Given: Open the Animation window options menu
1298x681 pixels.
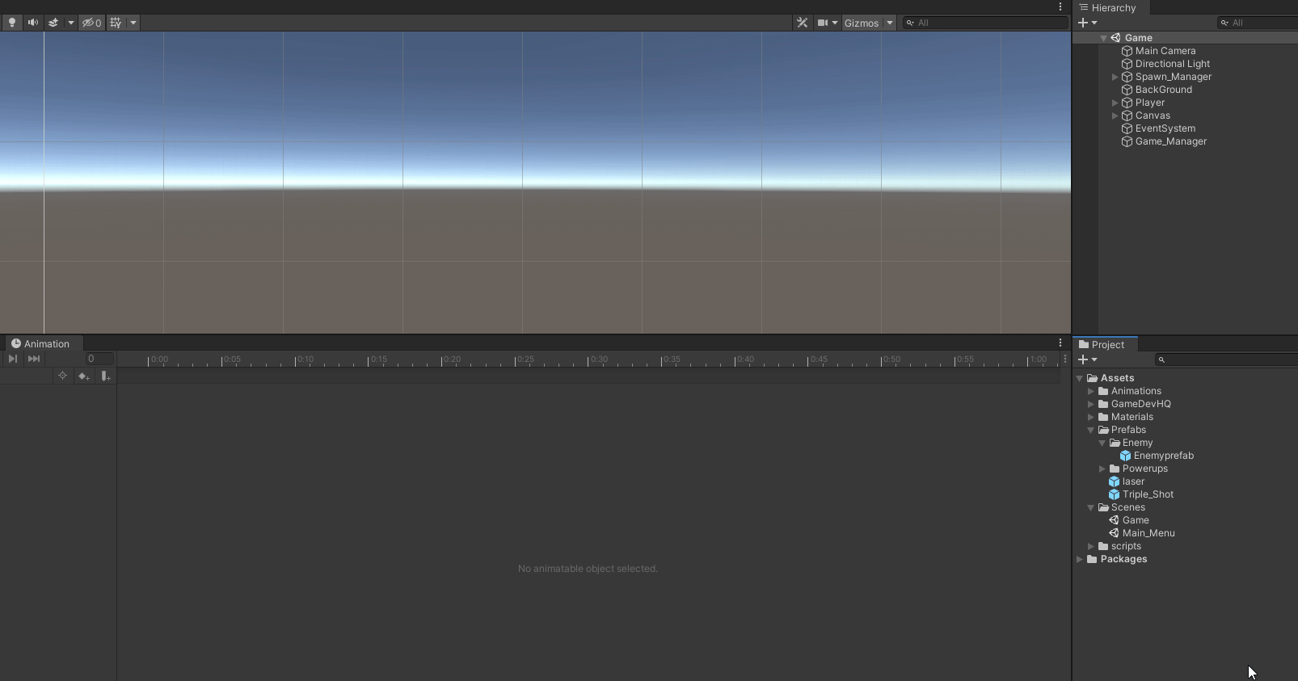Looking at the screenshot, I should (x=1060, y=343).
